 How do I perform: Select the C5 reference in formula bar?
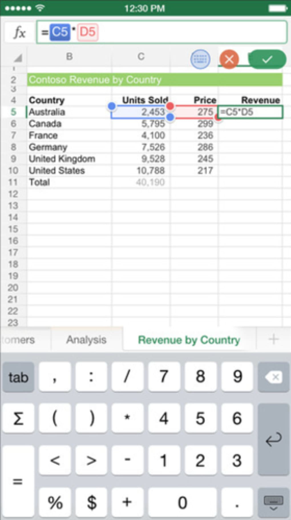[60, 32]
